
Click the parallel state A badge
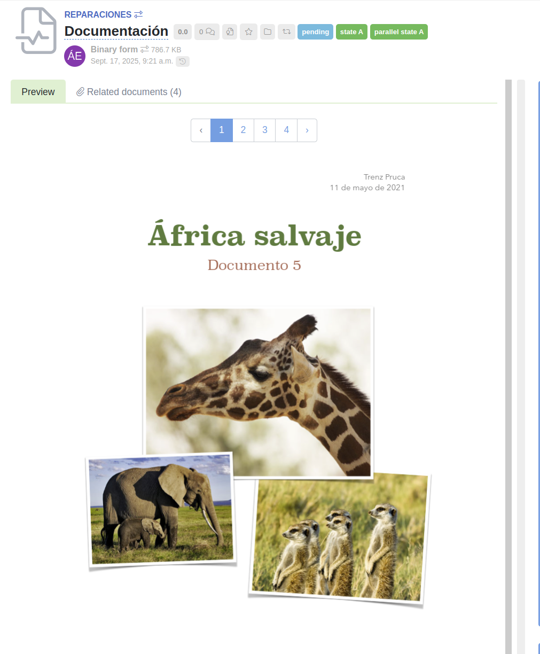398,32
